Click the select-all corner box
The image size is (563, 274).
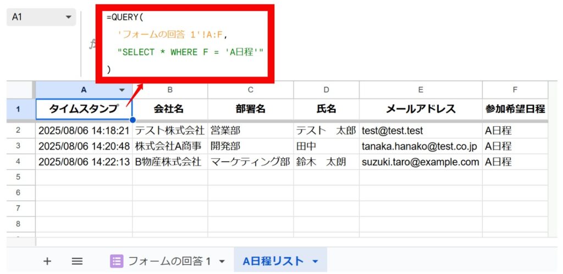click(21, 90)
